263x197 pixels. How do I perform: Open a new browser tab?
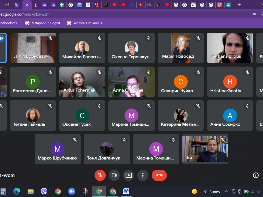tap(239, 5)
